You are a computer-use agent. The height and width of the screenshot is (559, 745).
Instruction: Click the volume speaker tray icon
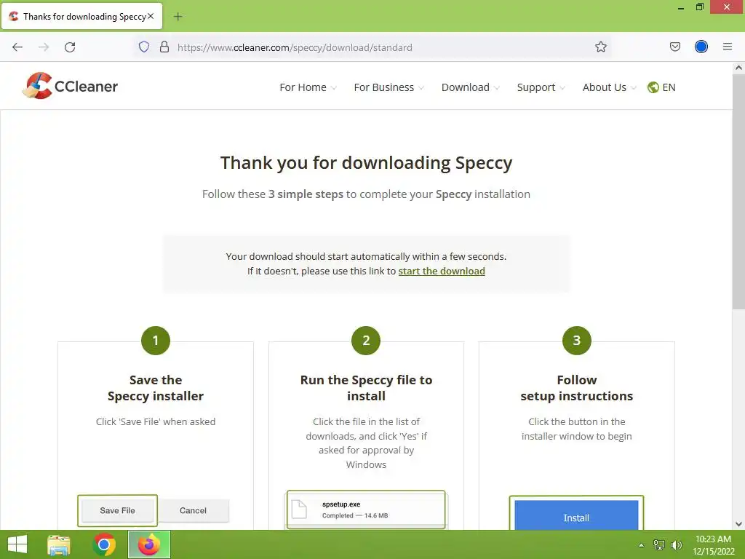coord(676,545)
